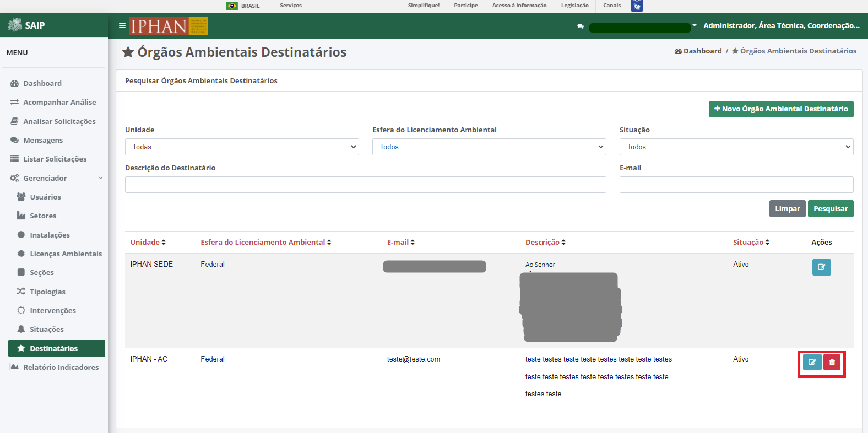Image resolution: width=868 pixels, height=436 pixels.
Task: Open Serviços in the top bar
Action: 291,6
